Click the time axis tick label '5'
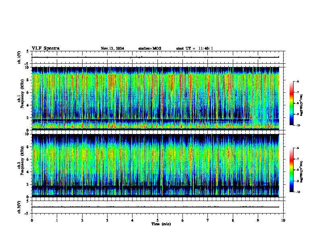The width and height of the screenshot is (319, 247). point(157,220)
